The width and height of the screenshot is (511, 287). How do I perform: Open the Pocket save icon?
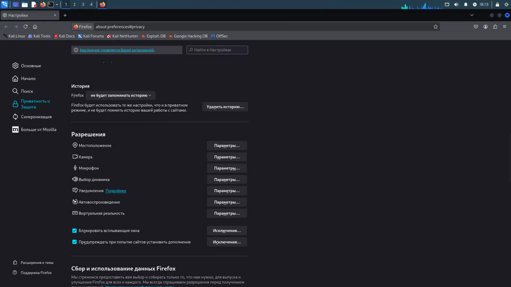[476, 27]
